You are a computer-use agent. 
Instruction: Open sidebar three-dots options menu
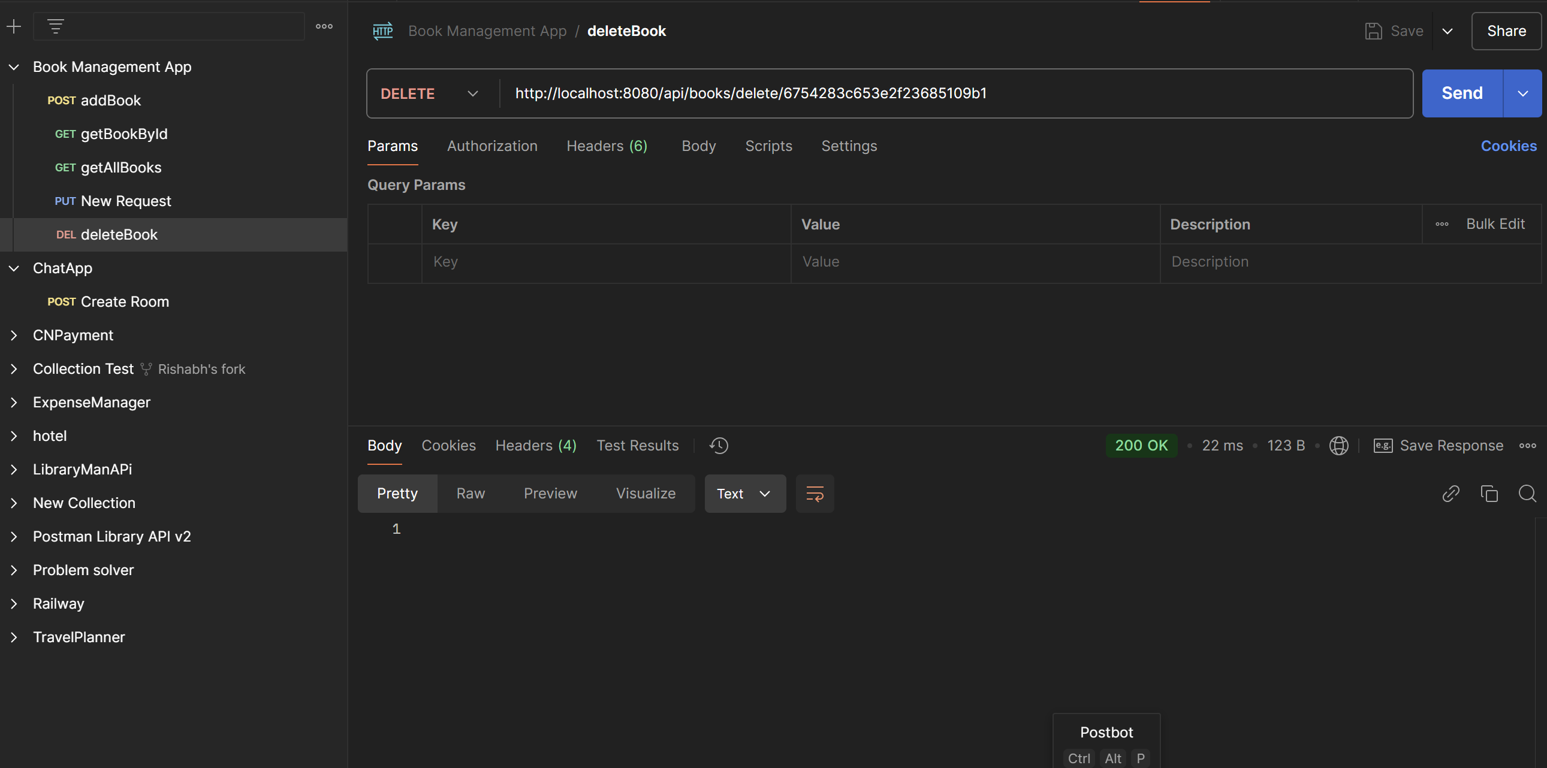[x=324, y=26]
